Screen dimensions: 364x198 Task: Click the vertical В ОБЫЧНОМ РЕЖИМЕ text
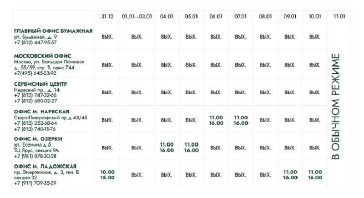coord(336,106)
